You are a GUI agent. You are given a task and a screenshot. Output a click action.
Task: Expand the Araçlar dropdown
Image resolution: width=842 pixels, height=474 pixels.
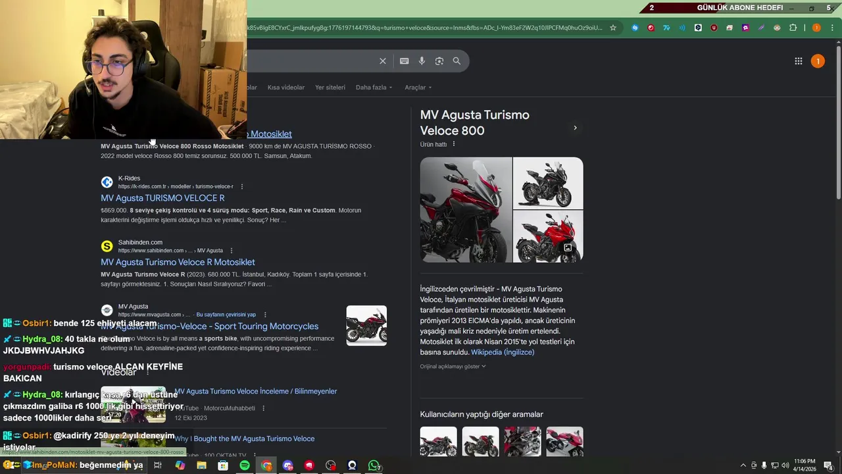tap(418, 88)
